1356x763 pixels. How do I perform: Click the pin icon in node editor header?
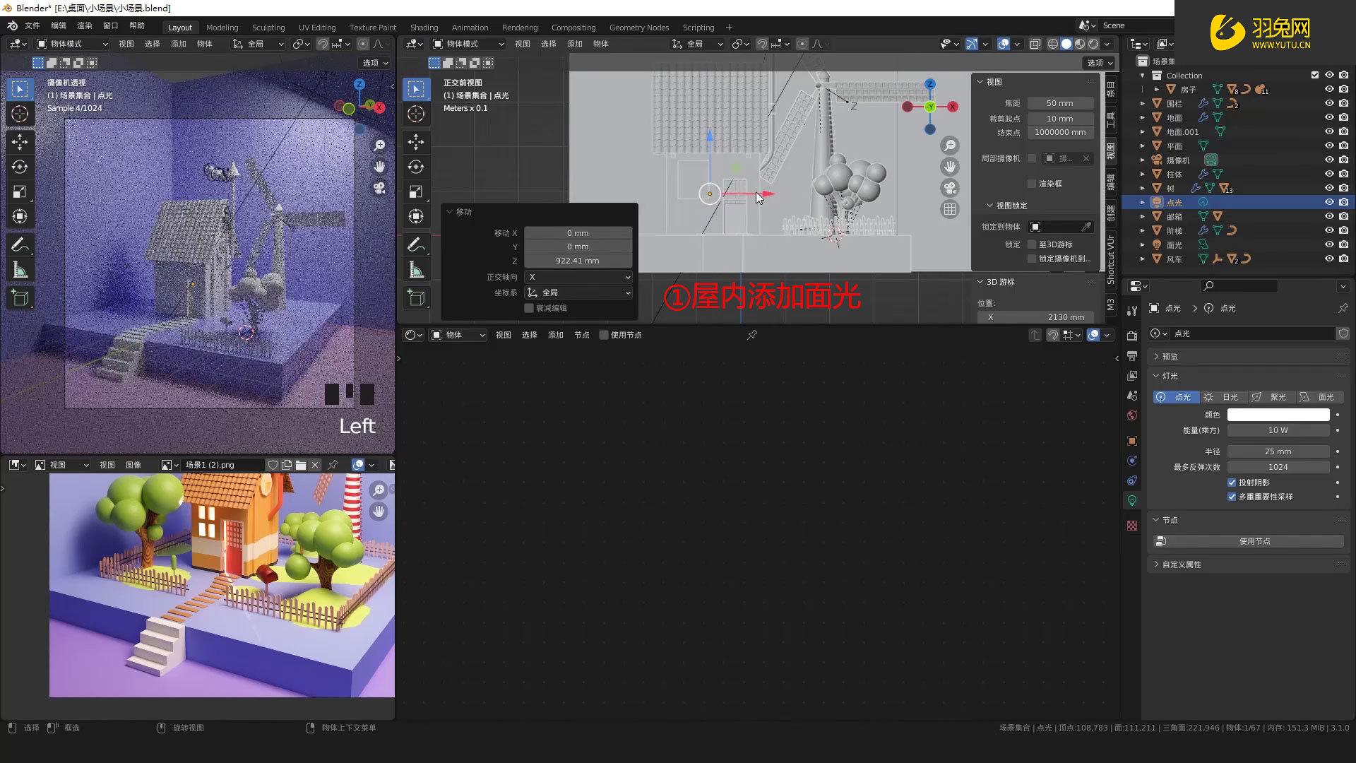(x=752, y=335)
